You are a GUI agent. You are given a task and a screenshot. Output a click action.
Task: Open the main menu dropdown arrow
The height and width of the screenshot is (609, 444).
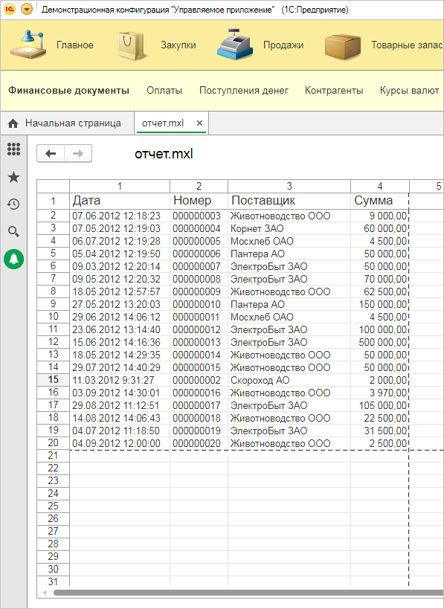(x=27, y=9)
